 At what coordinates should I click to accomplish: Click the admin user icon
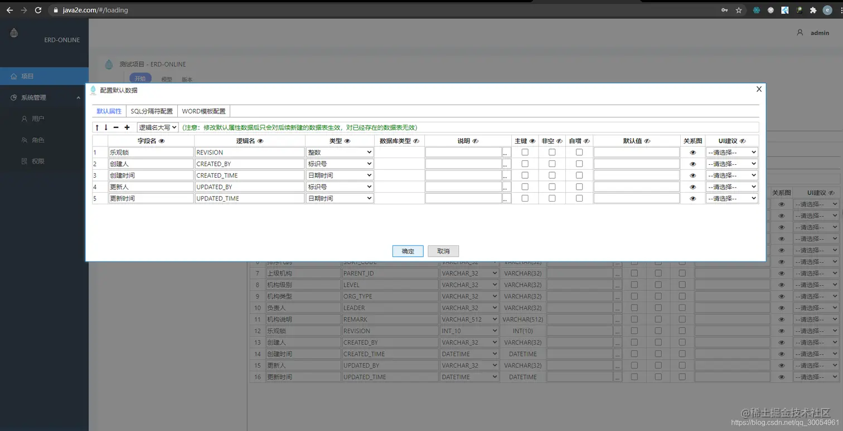click(800, 32)
